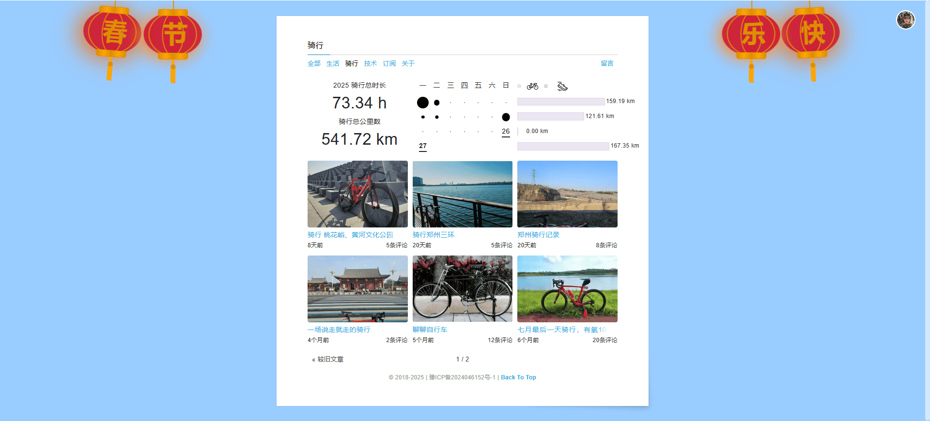Screen dimensions: 930x421
Task: Go to the 订阅 tab
Action: [x=389, y=63]
